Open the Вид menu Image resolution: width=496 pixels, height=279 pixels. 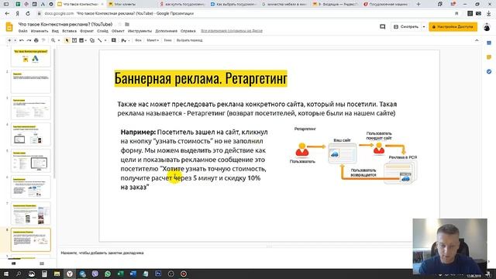point(55,31)
